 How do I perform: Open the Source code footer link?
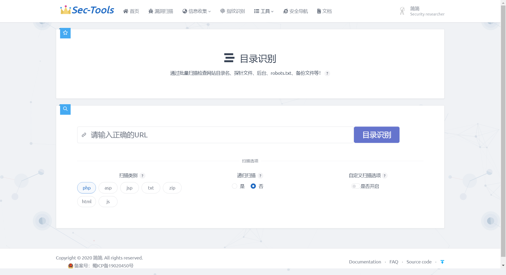pyautogui.click(x=419, y=262)
